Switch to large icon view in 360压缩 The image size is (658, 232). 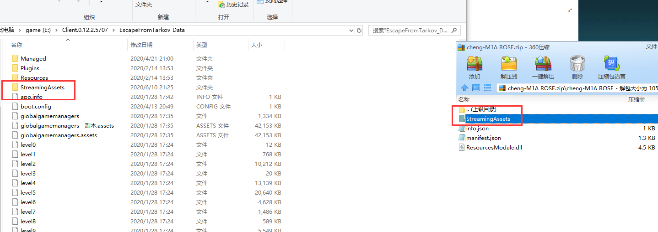point(476,88)
